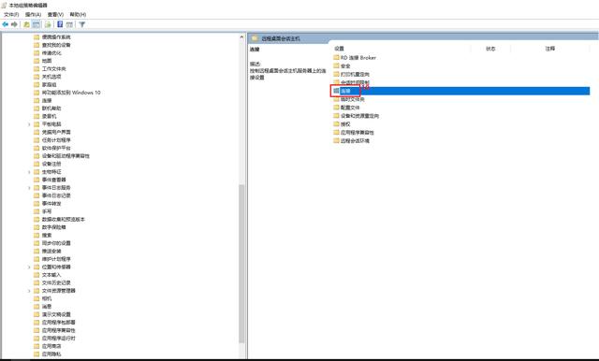Open help via the blue question-mark icon
The image size is (599, 361).
pyautogui.click(x=60, y=24)
